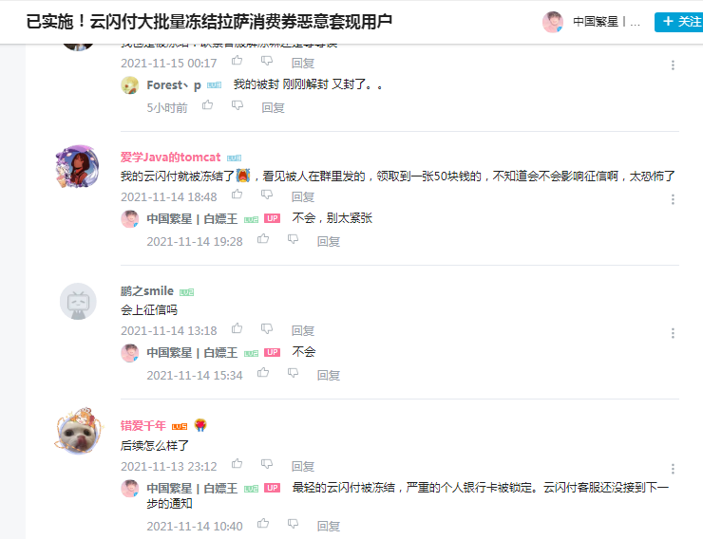The height and width of the screenshot is (539, 703).
Task: View 错爱千年's dog avatar
Action: click(x=80, y=432)
